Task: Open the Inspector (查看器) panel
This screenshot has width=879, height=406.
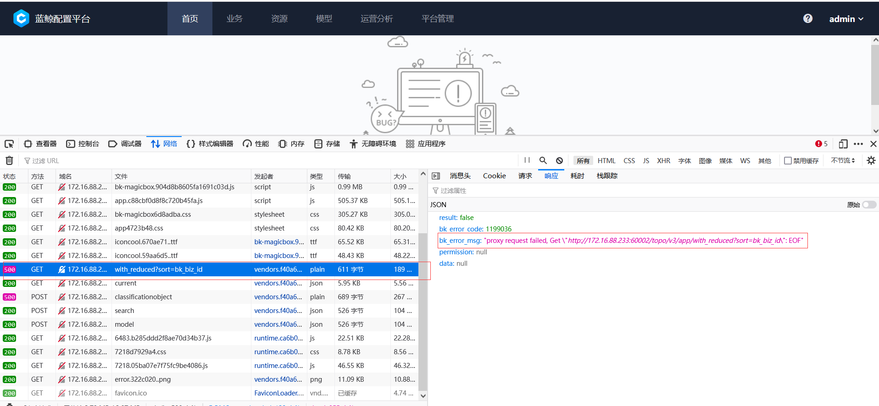Action: click(40, 144)
